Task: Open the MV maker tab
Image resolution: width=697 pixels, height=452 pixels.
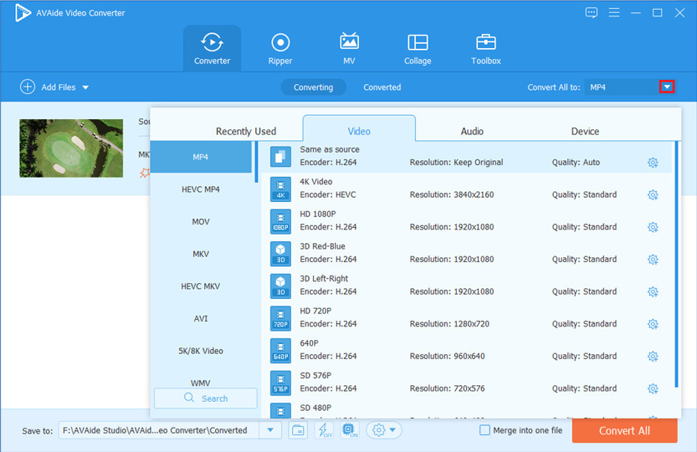Action: (x=349, y=49)
